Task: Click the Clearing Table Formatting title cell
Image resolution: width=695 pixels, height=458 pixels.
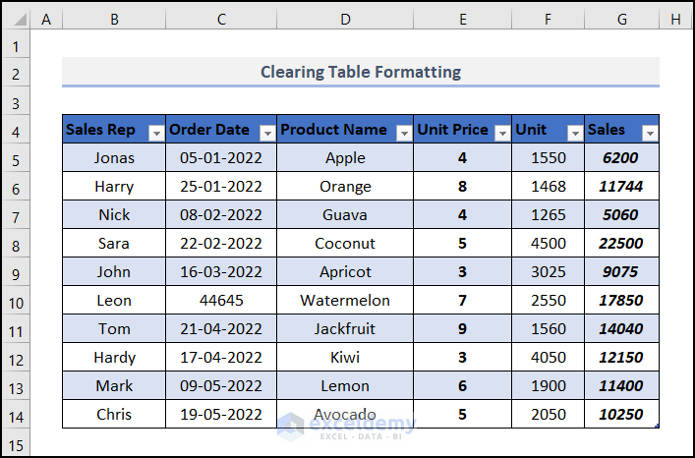Action: [x=360, y=72]
